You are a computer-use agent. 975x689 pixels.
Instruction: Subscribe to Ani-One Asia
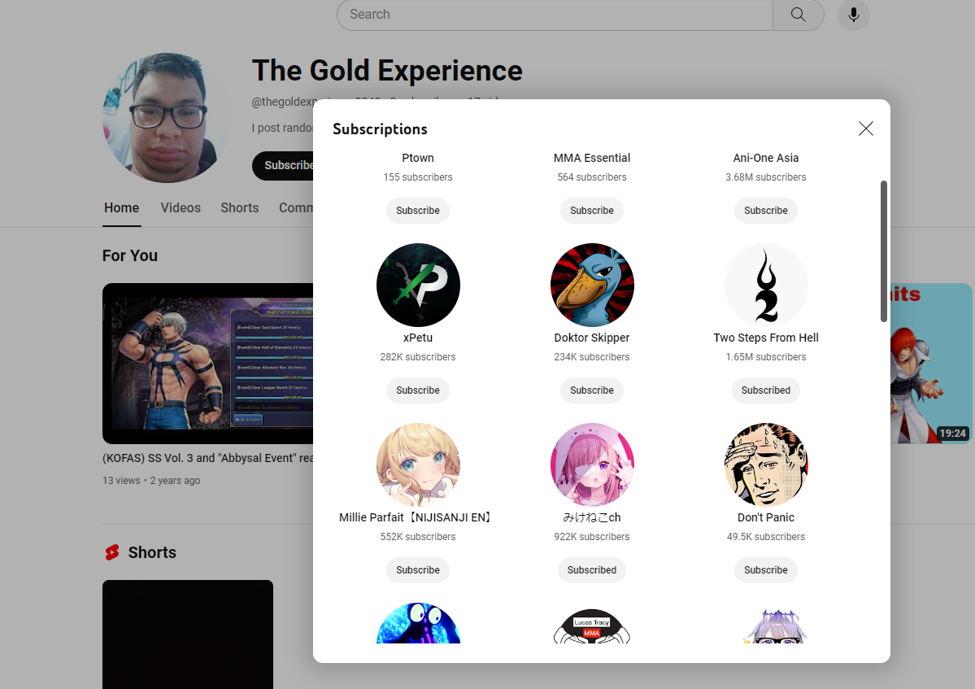(765, 211)
